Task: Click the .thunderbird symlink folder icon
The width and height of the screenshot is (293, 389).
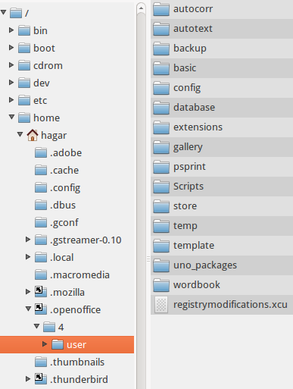Action: click(x=41, y=379)
